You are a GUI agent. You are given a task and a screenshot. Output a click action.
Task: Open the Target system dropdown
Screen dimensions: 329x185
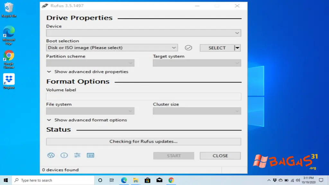point(197,63)
